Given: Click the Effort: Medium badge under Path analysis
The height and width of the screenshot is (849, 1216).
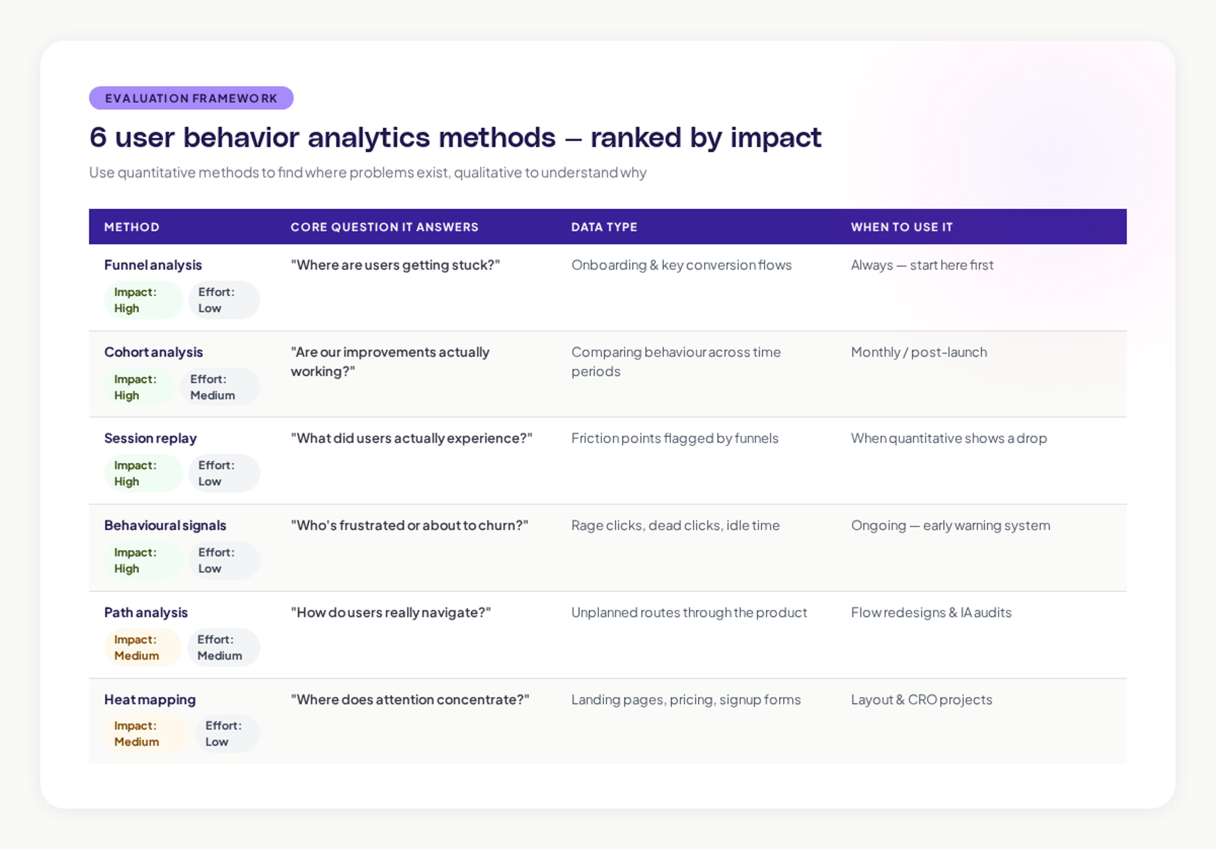Looking at the screenshot, I should [x=224, y=647].
